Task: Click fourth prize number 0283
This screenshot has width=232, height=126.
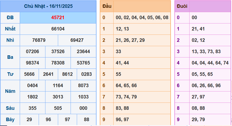Action: pos(86,74)
